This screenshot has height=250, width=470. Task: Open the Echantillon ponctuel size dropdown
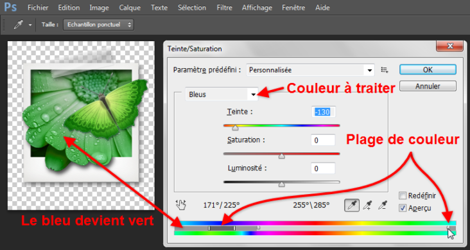click(x=98, y=25)
